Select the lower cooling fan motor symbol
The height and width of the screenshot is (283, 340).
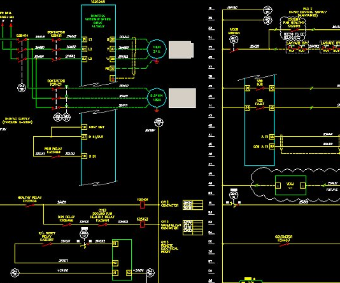pos(157,97)
